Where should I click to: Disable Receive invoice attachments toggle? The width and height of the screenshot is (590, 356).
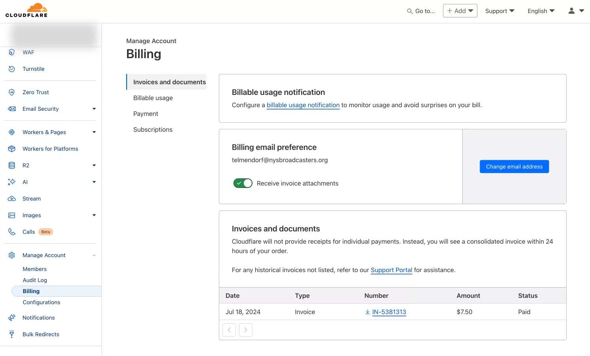pyautogui.click(x=243, y=183)
